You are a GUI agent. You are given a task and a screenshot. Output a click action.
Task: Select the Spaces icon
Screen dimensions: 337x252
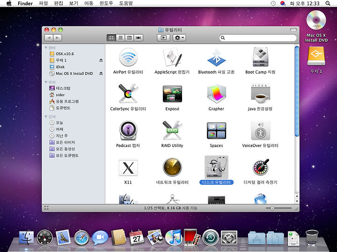tap(216, 130)
